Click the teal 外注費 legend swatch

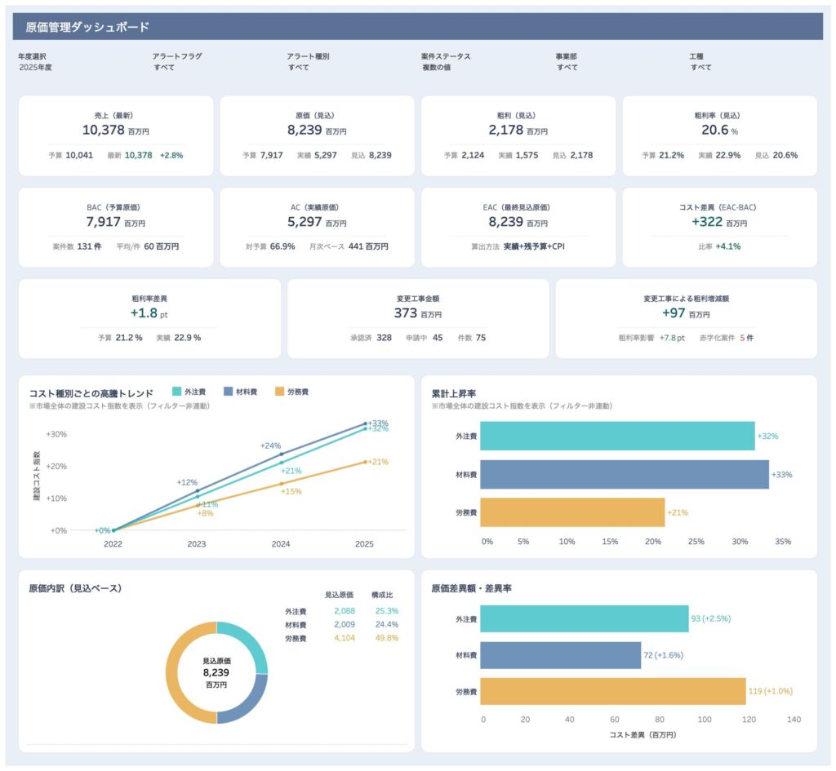tap(176, 392)
